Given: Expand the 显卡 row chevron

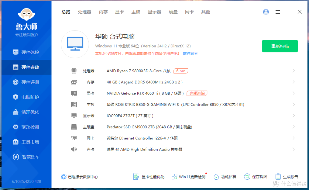Looking at the screenshot, I should [x=294, y=93].
